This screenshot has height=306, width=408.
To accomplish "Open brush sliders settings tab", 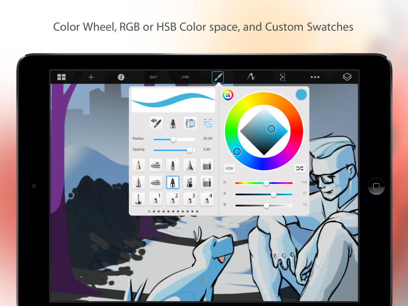I will [208, 123].
